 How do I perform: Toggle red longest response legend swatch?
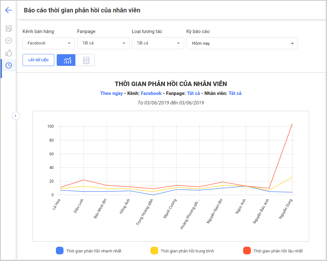(x=247, y=251)
